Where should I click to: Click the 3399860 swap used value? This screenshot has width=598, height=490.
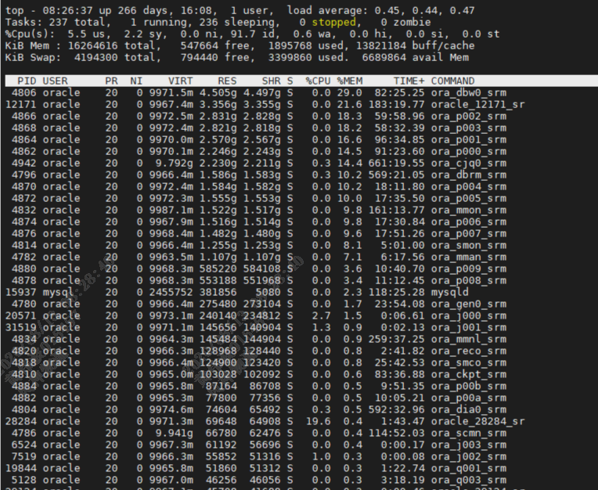[290, 58]
